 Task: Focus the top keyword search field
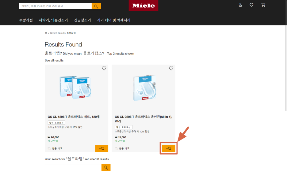coord(55,6)
